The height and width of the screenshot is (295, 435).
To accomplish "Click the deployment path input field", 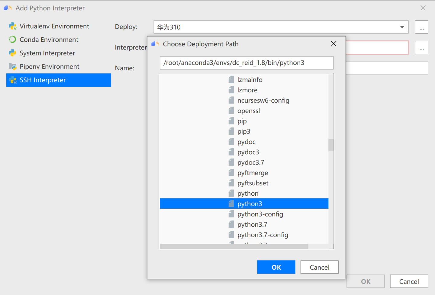I will [x=246, y=63].
